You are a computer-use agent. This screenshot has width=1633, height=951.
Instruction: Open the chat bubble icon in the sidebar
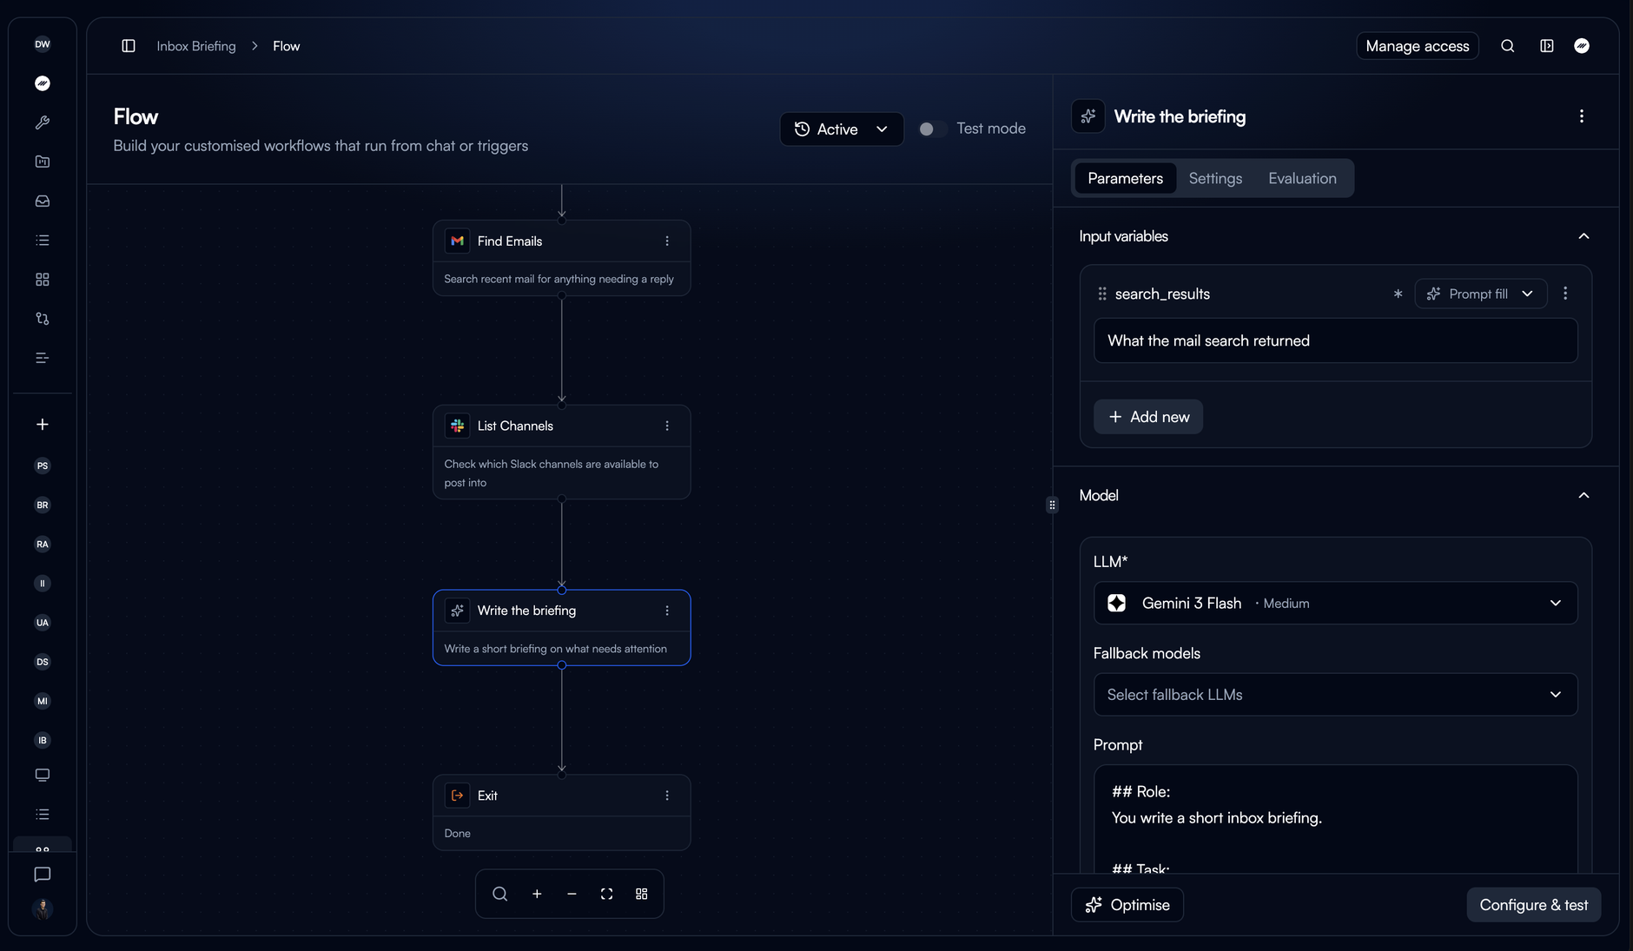tap(43, 874)
